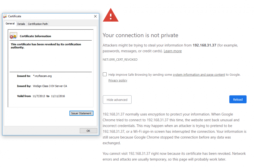The width and height of the screenshot is (254, 167).
Task: Click the WoSign Class 3 OV Server CA text
Action: tap(50, 86)
